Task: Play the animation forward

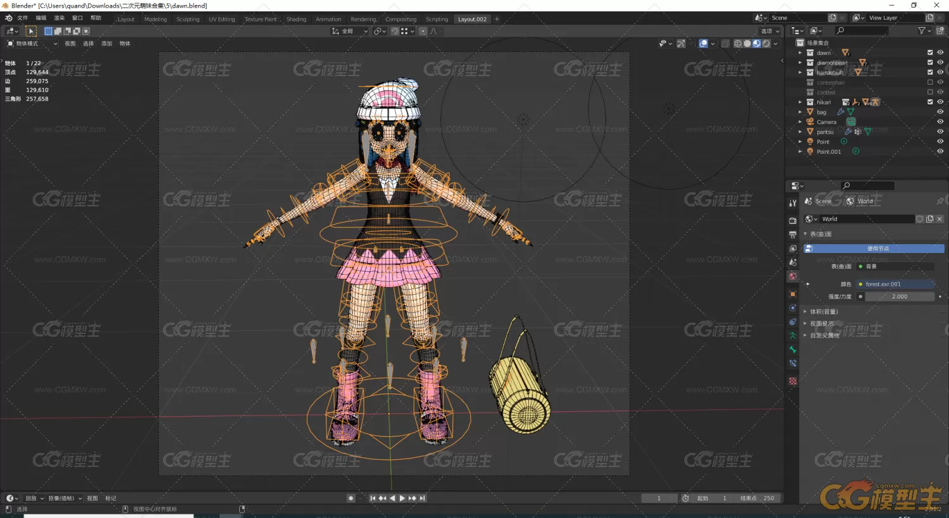Action: point(402,498)
